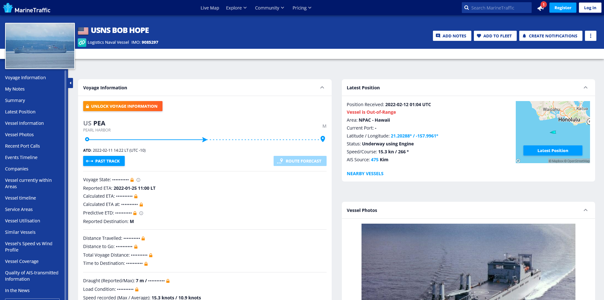Click the MarineTraffic logo
Image resolution: width=604 pixels, height=300 pixels.
point(27,8)
